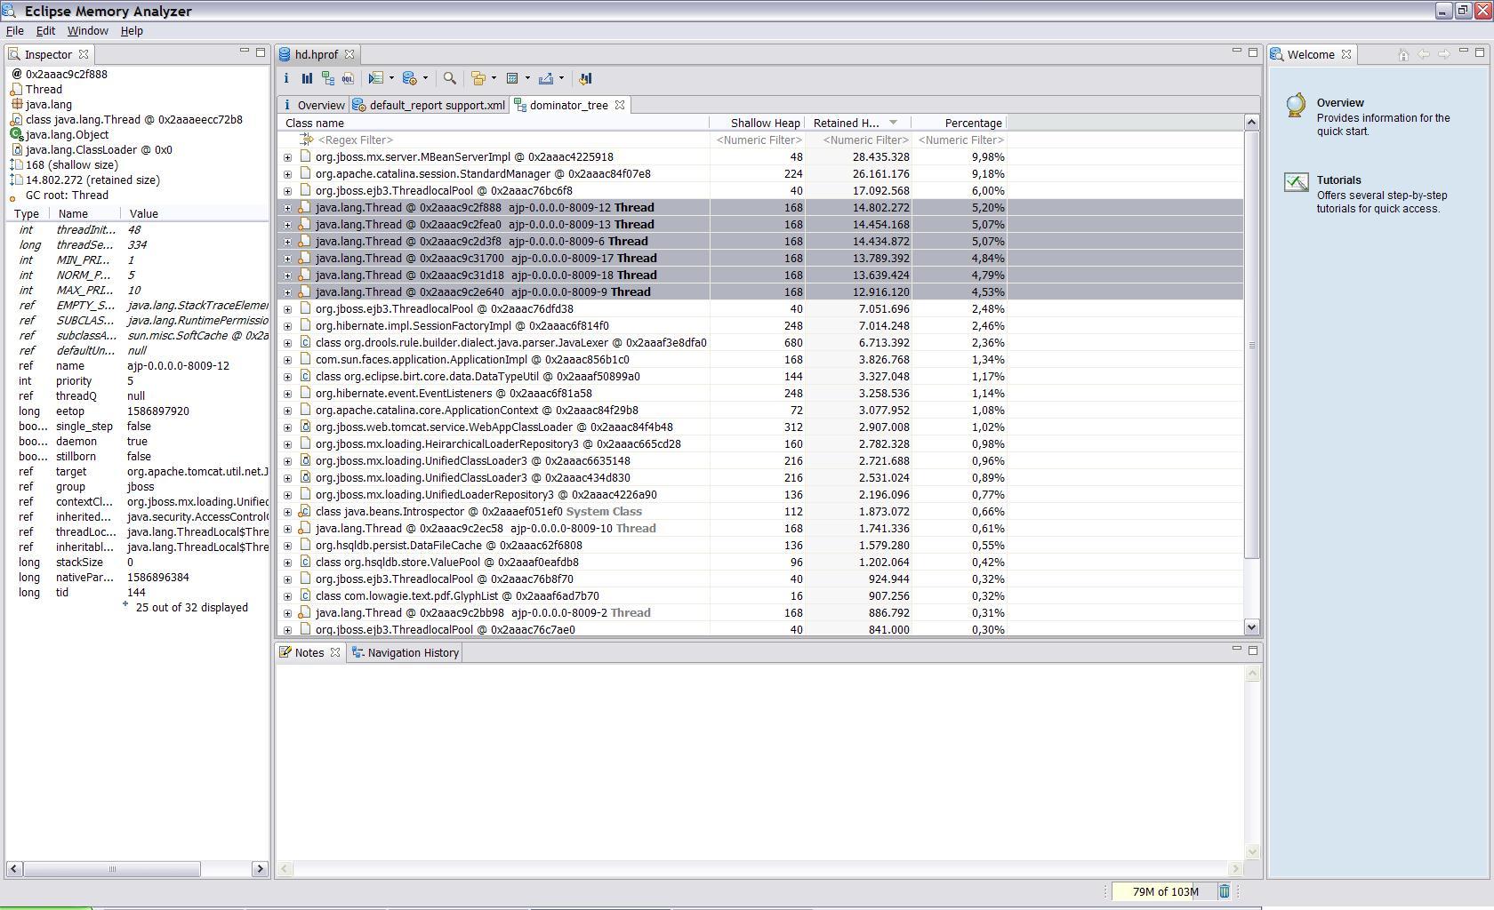This screenshot has height=910, width=1494.
Task: Close the hd.hprof editor tab
Action: pyautogui.click(x=349, y=54)
